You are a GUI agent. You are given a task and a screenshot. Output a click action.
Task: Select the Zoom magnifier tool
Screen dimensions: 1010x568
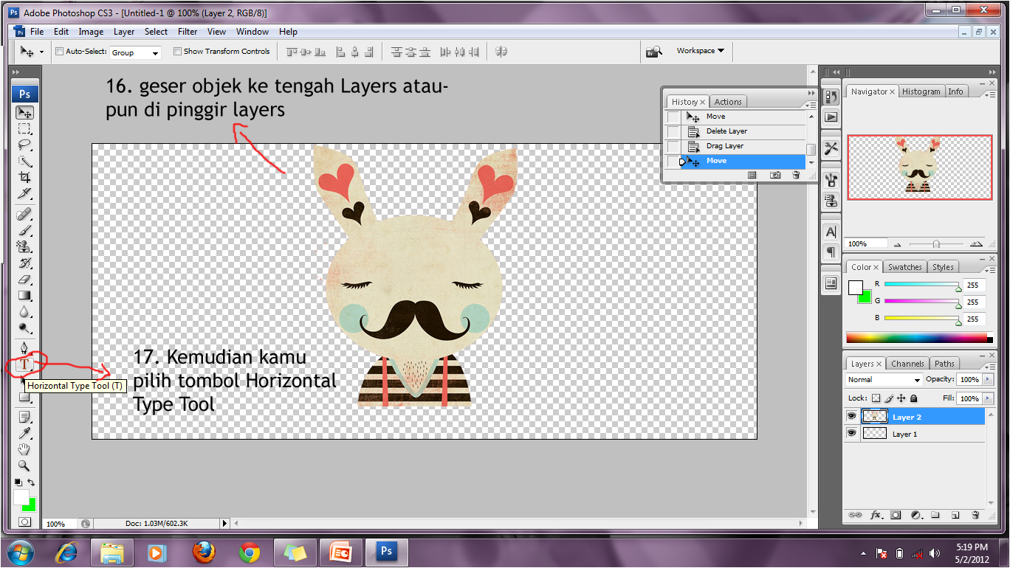(x=24, y=465)
